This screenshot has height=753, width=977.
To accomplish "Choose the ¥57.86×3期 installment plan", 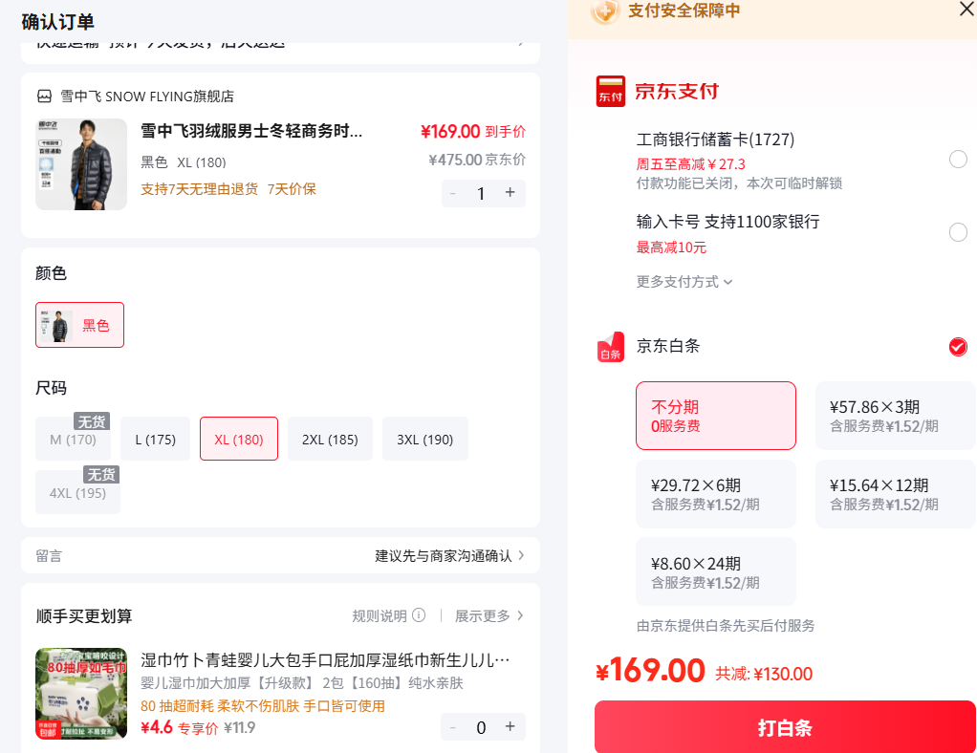I will (895, 416).
